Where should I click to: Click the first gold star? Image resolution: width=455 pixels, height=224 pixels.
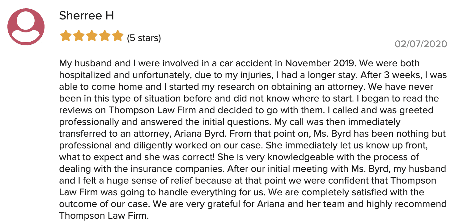click(x=66, y=36)
